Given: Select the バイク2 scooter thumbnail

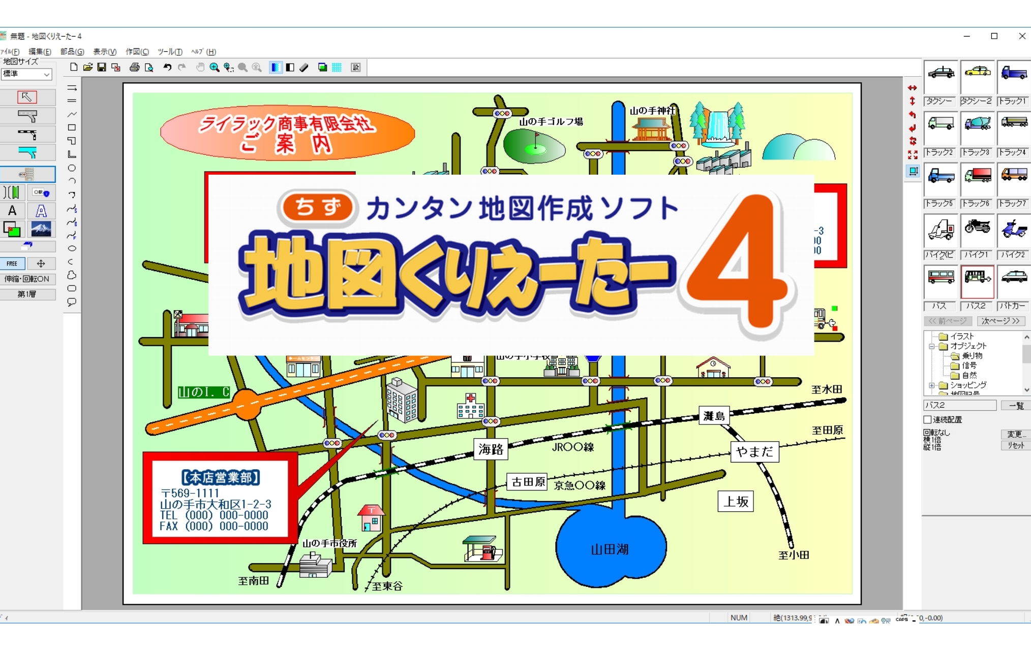Looking at the screenshot, I should click(x=1014, y=232).
